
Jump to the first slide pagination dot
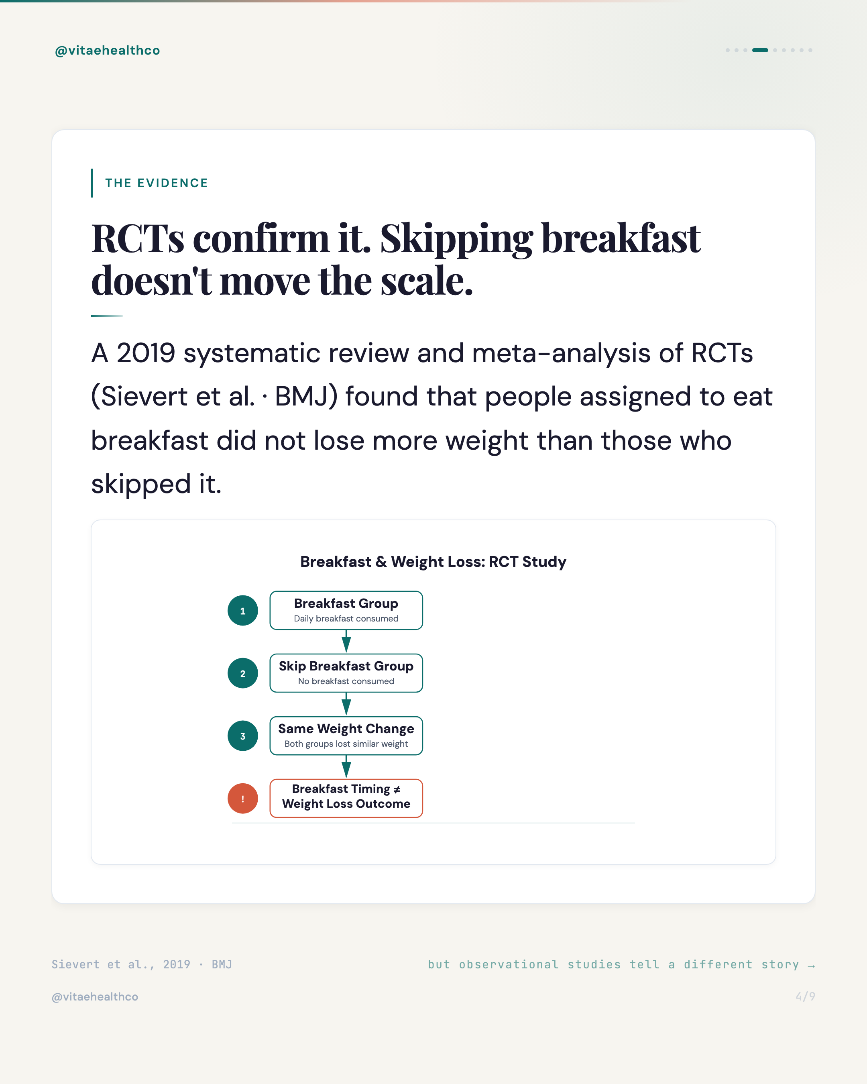tap(727, 50)
